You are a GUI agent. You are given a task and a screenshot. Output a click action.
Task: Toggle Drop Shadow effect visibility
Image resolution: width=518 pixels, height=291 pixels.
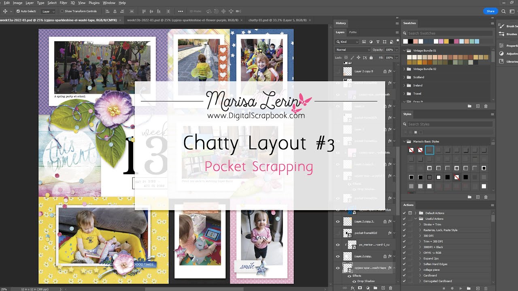354,281
